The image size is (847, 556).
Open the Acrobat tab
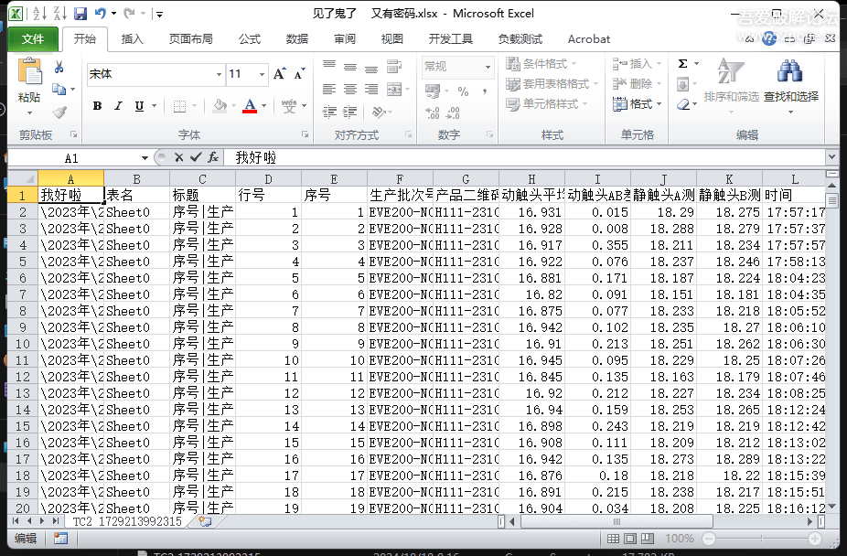[x=589, y=39]
